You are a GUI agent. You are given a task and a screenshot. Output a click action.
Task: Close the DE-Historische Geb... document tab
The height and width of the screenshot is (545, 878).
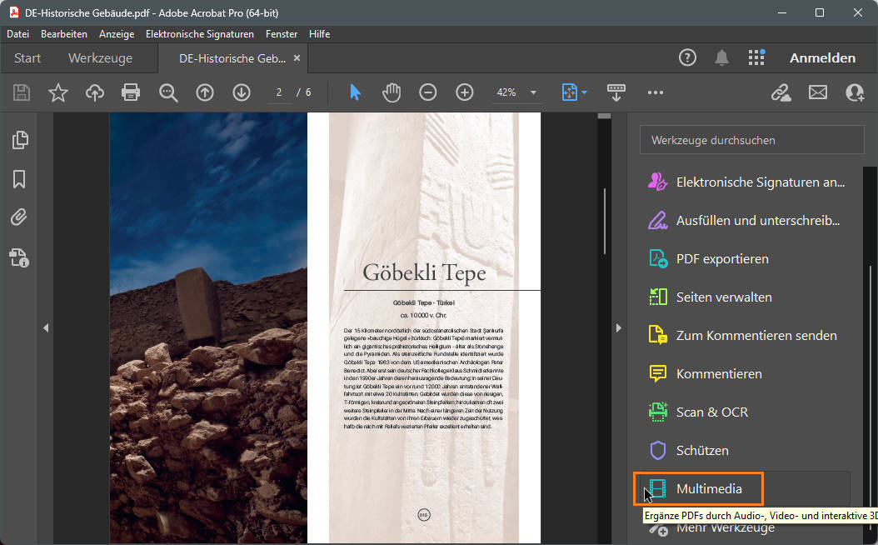coord(297,57)
